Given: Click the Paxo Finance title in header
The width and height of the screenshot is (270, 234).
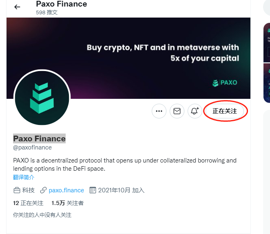Looking at the screenshot, I should click(61, 4).
